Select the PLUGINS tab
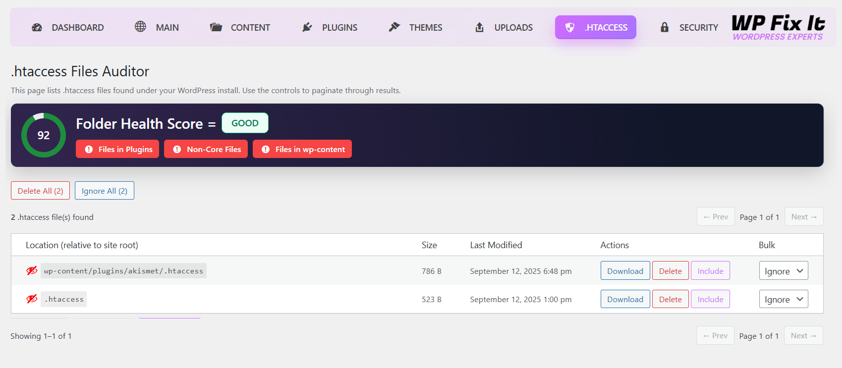 (x=330, y=27)
